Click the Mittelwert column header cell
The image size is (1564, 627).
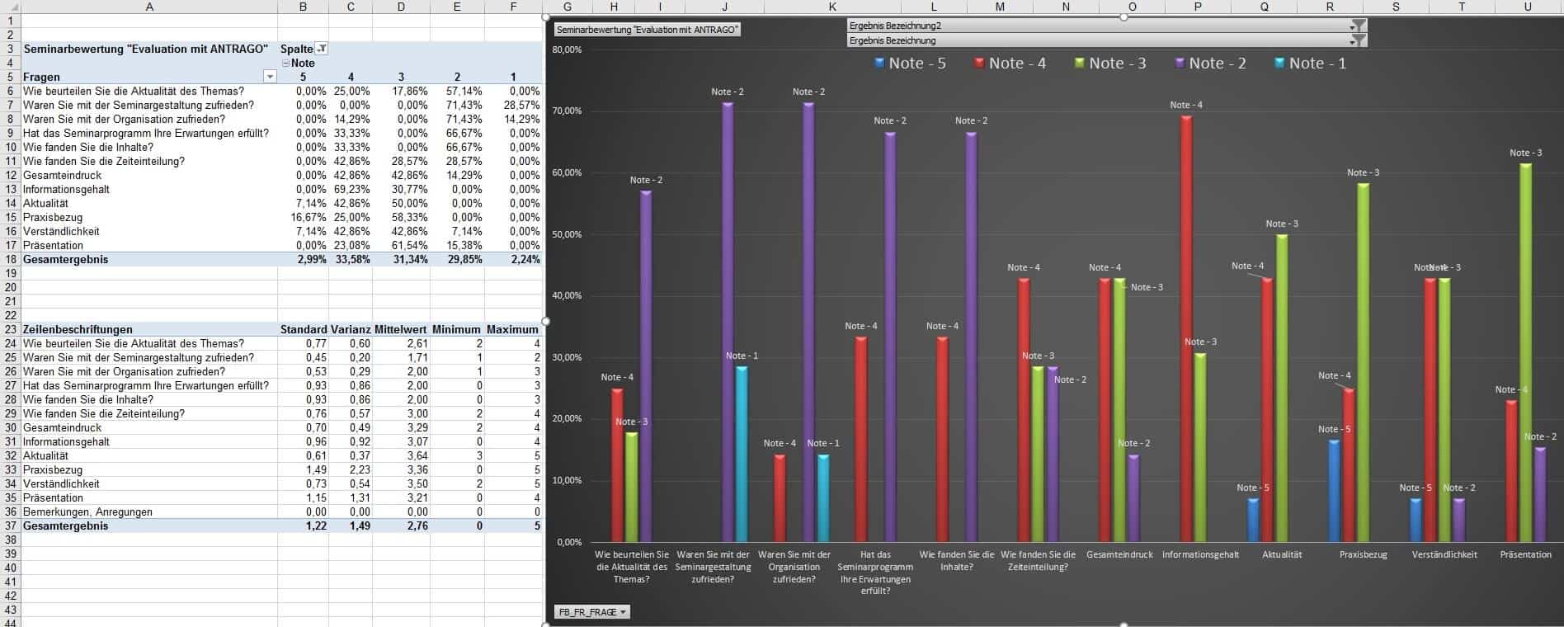(401, 329)
